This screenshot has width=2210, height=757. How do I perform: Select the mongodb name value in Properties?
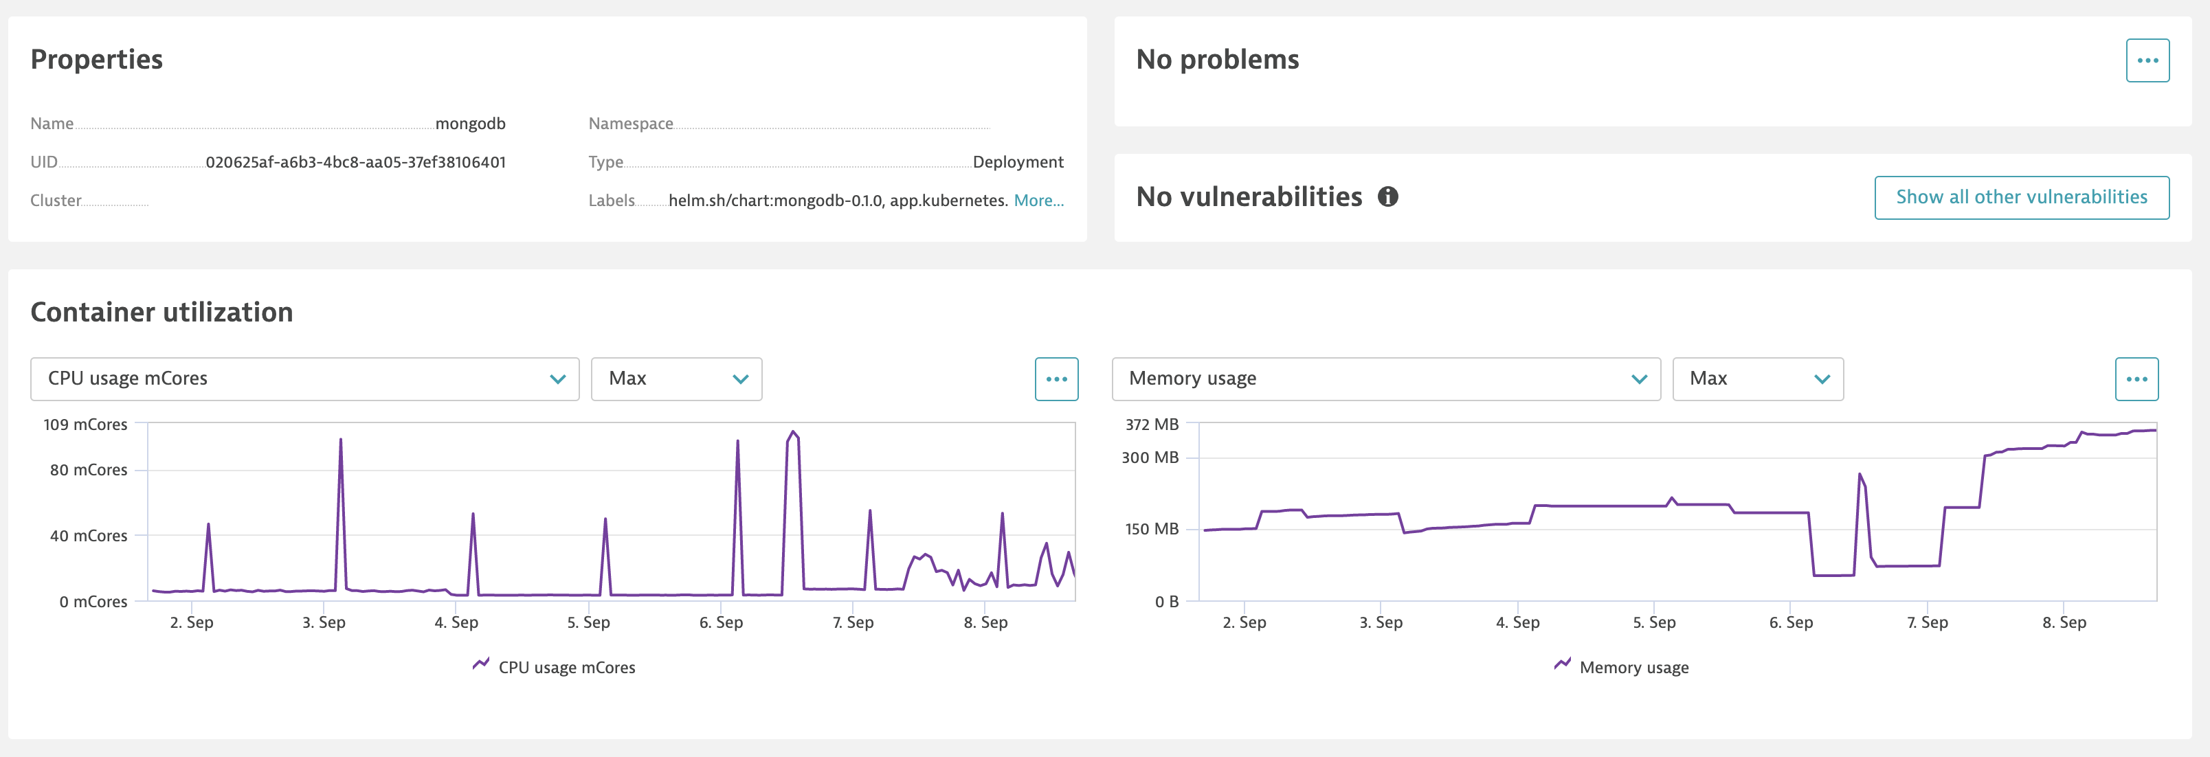[470, 122]
